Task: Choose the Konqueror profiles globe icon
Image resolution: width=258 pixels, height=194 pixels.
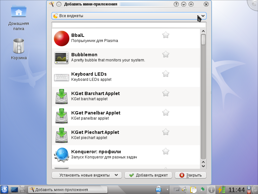Action: pos(62,155)
